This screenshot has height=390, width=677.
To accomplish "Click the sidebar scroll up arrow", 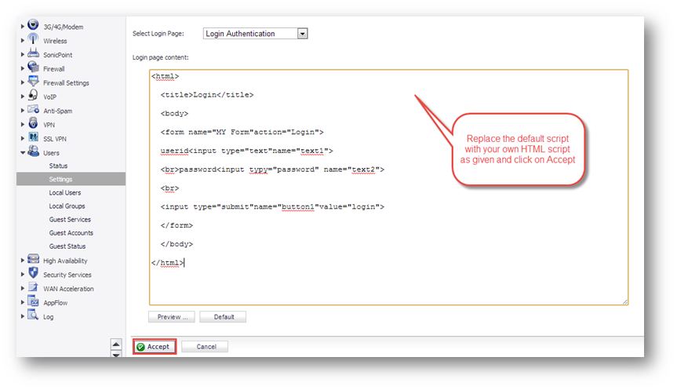I will [x=115, y=344].
